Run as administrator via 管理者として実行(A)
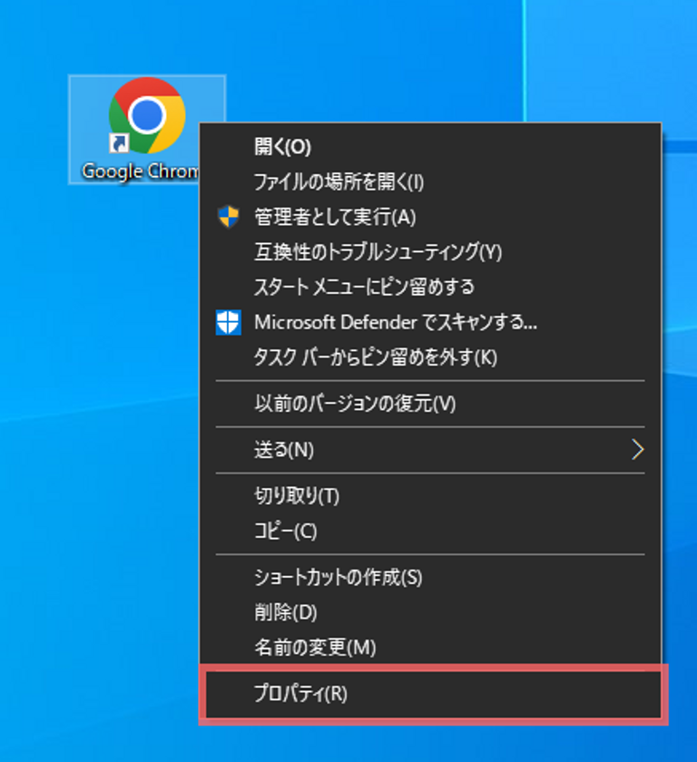Screen dimensions: 697x762 (430, 217)
